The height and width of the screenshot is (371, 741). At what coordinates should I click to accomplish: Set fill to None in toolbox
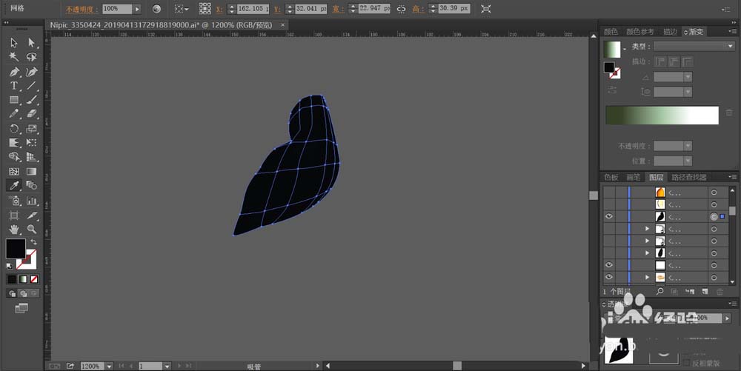[34, 279]
